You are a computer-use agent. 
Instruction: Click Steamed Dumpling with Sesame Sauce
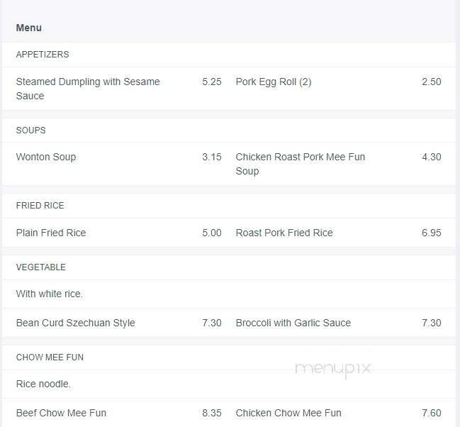click(x=88, y=89)
